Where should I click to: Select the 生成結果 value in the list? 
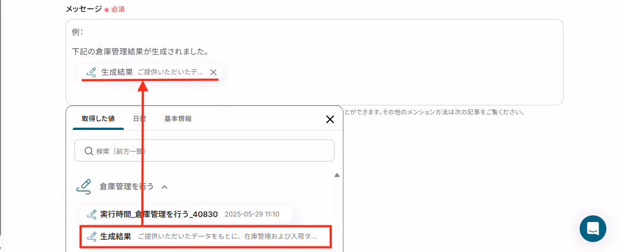click(x=205, y=236)
